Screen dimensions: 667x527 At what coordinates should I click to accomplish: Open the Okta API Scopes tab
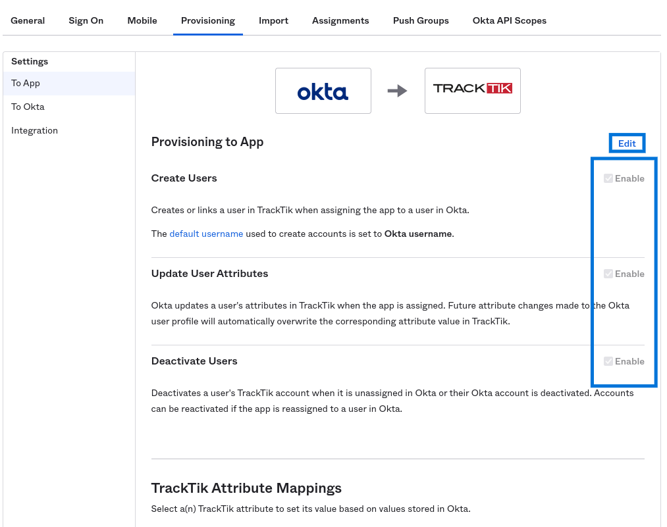[509, 20]
